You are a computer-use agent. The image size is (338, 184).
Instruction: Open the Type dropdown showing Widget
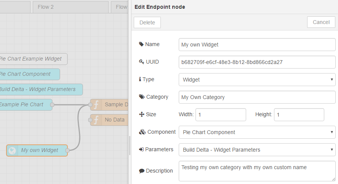(257, 80)
